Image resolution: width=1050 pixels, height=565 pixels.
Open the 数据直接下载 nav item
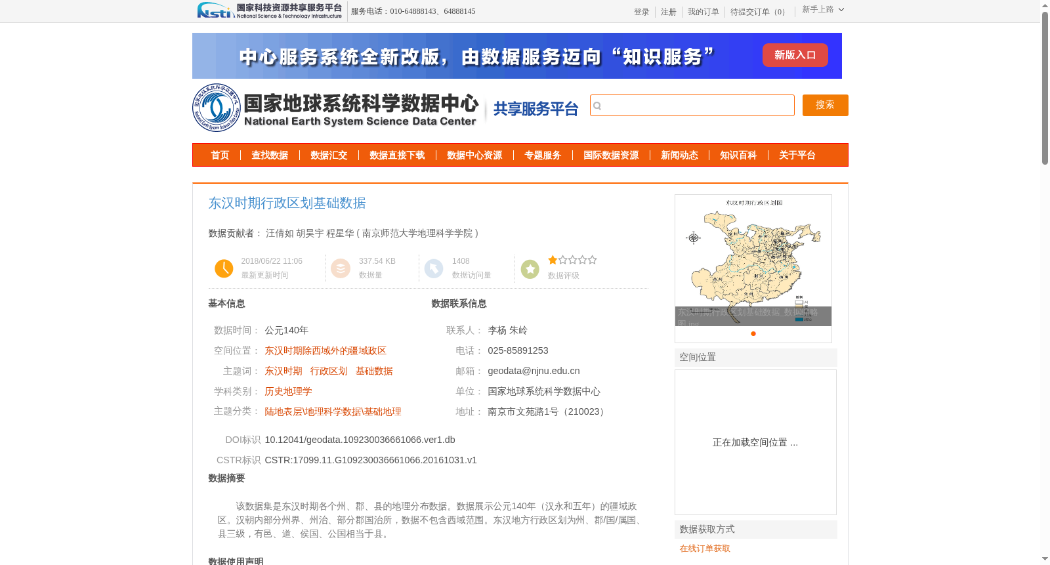[x=397, y=156]
